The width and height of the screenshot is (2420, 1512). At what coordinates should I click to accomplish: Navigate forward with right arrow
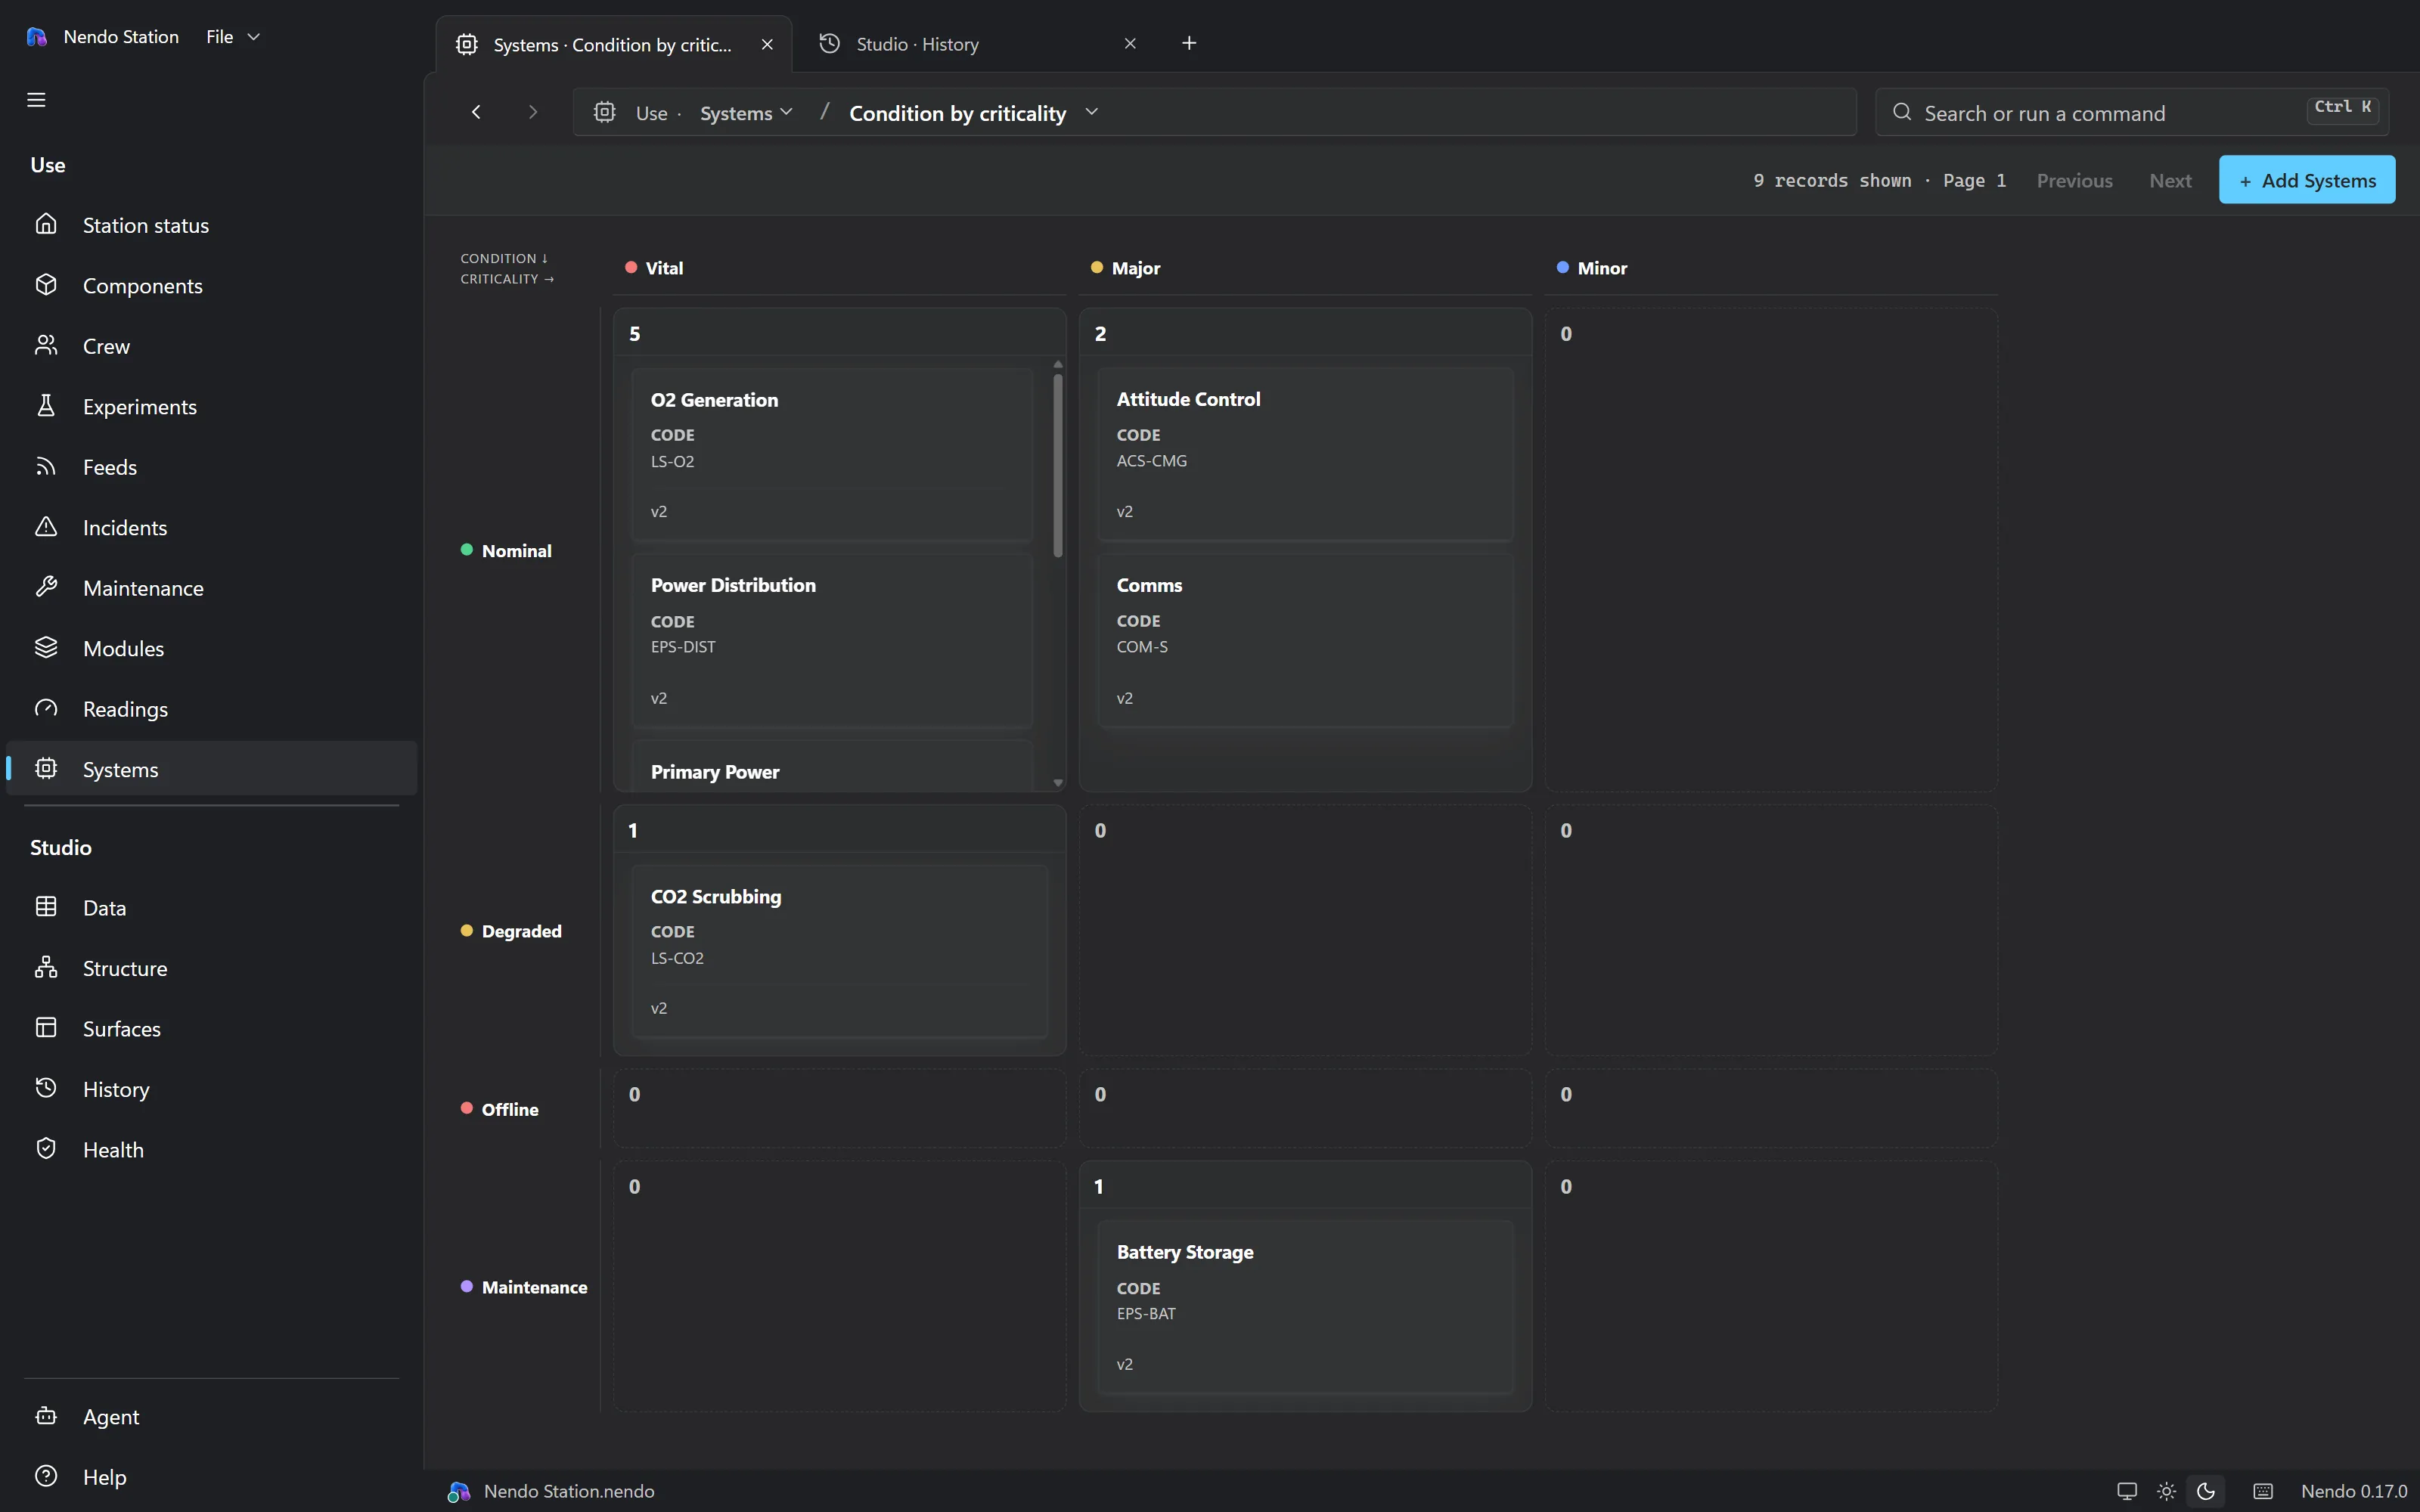pos(533,112)
